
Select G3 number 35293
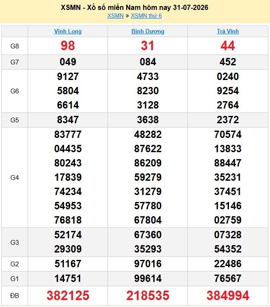148,249
